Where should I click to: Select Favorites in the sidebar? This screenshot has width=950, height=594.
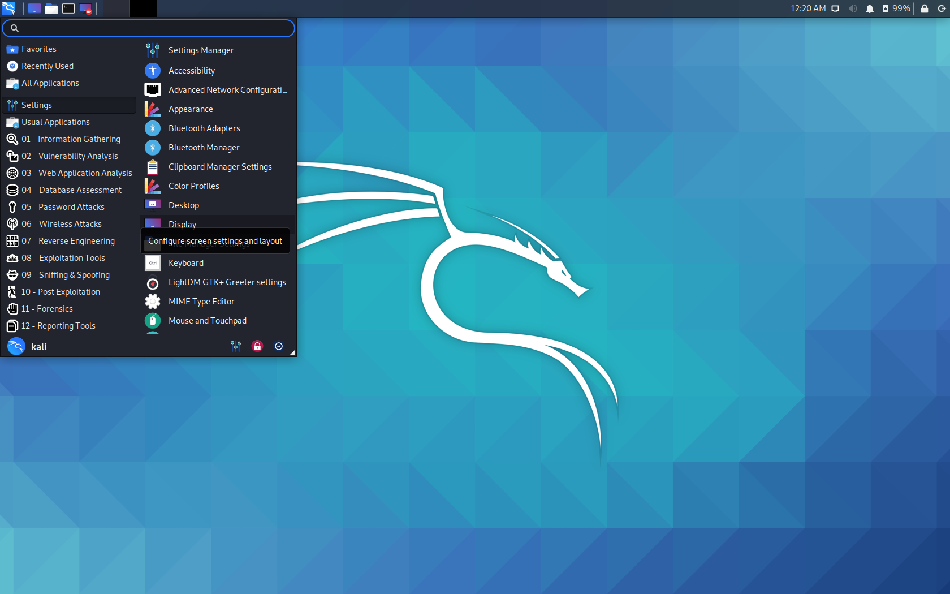pyautogui.click(x=38, y=49)
